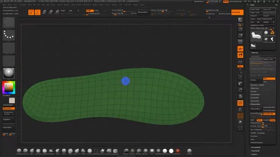Select the Scale transform tool in top shelf
This screenshot has height=157, width=280.
point(51,12)
